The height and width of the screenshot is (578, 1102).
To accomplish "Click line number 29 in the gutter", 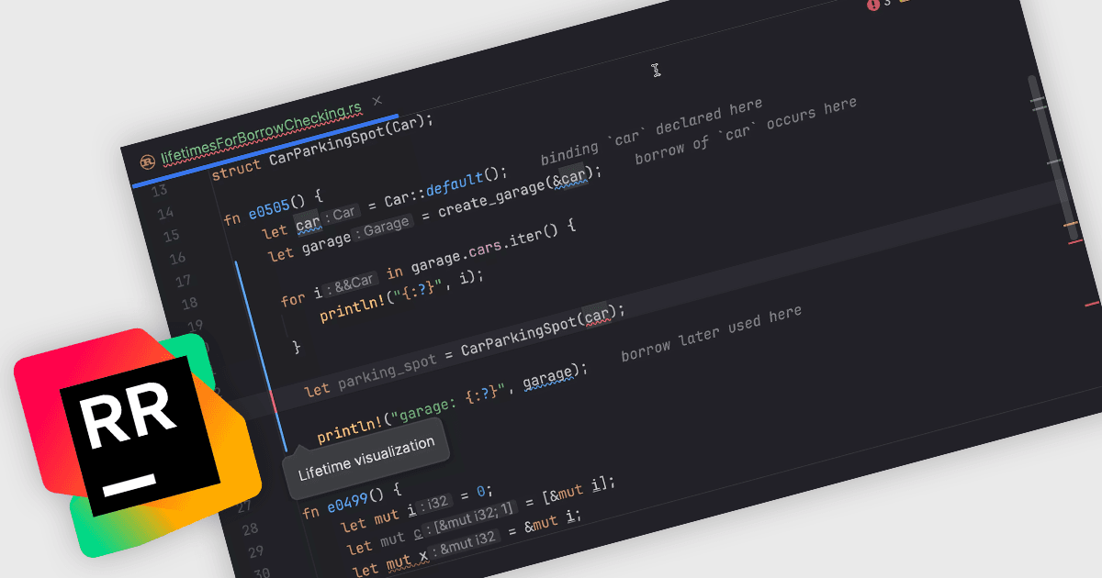I will click(254, 551).
